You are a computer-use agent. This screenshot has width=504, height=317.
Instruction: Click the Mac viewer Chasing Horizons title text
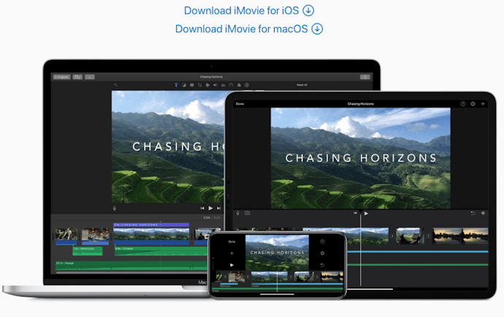tap(179, 147)
